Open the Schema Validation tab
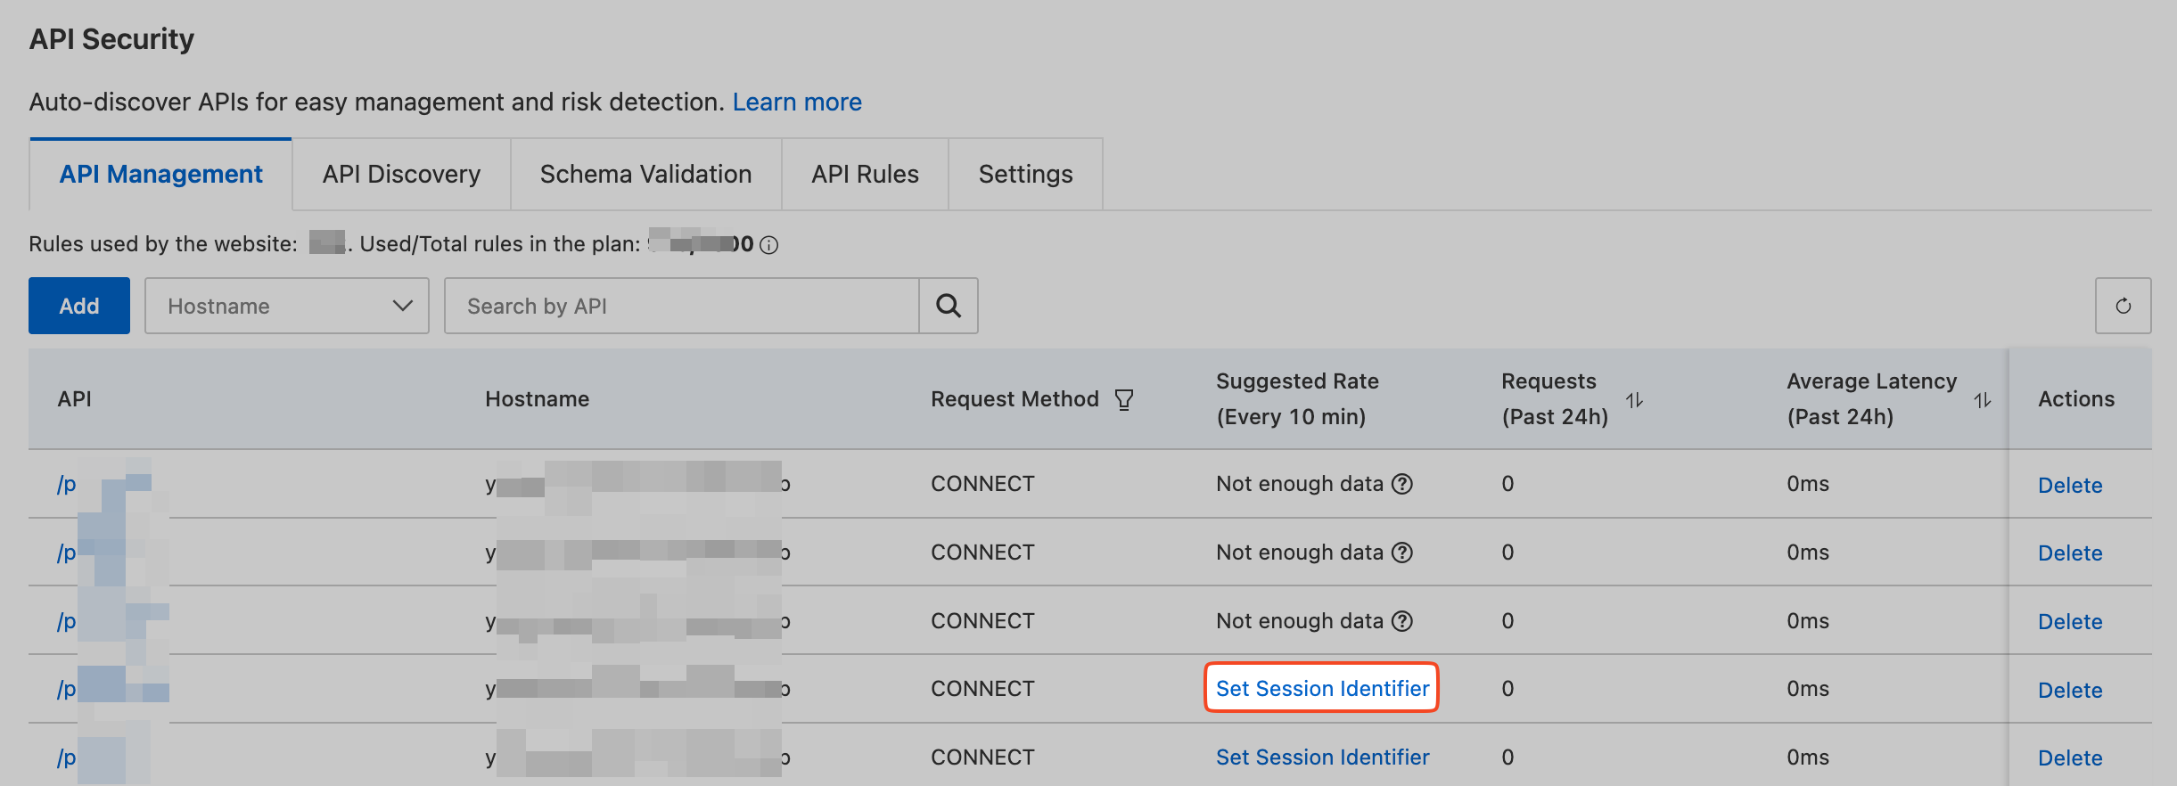Screen dimensions: 2177x786 (x=645, y=174)
